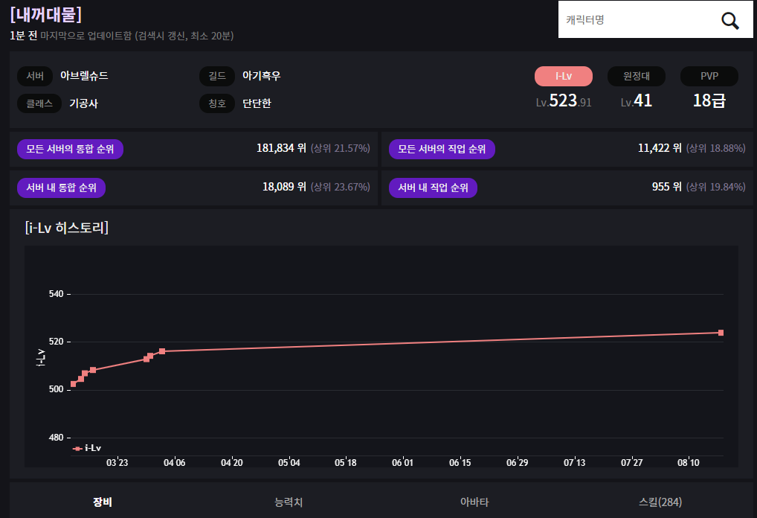The width and height of the screenshot is (757, 518).
Task: Click the 길드 label tag
Action: [x=216, y=76]
